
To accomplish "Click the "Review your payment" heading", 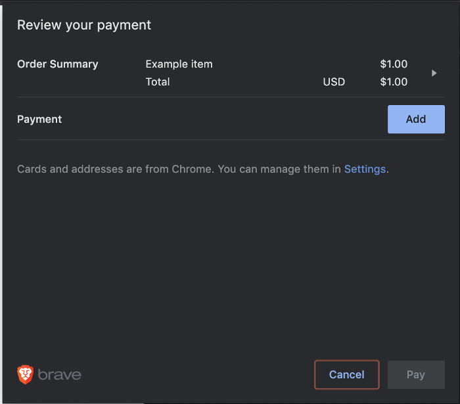I will coord(84,25).
